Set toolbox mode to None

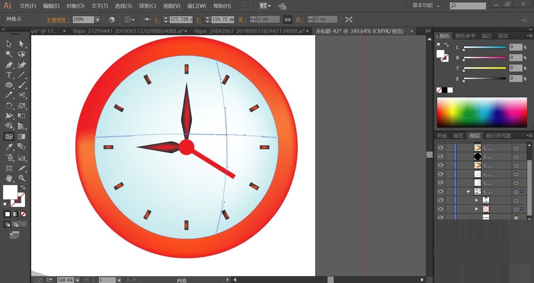(x=23, y=214)
